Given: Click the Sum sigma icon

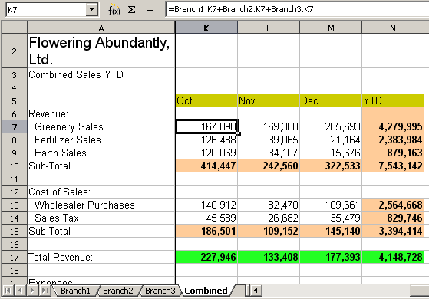Looking at the screenshot, I should pos(132,10).
